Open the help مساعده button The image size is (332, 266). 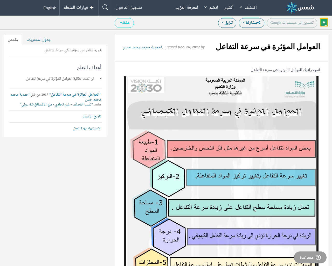[x=310, y=257]
